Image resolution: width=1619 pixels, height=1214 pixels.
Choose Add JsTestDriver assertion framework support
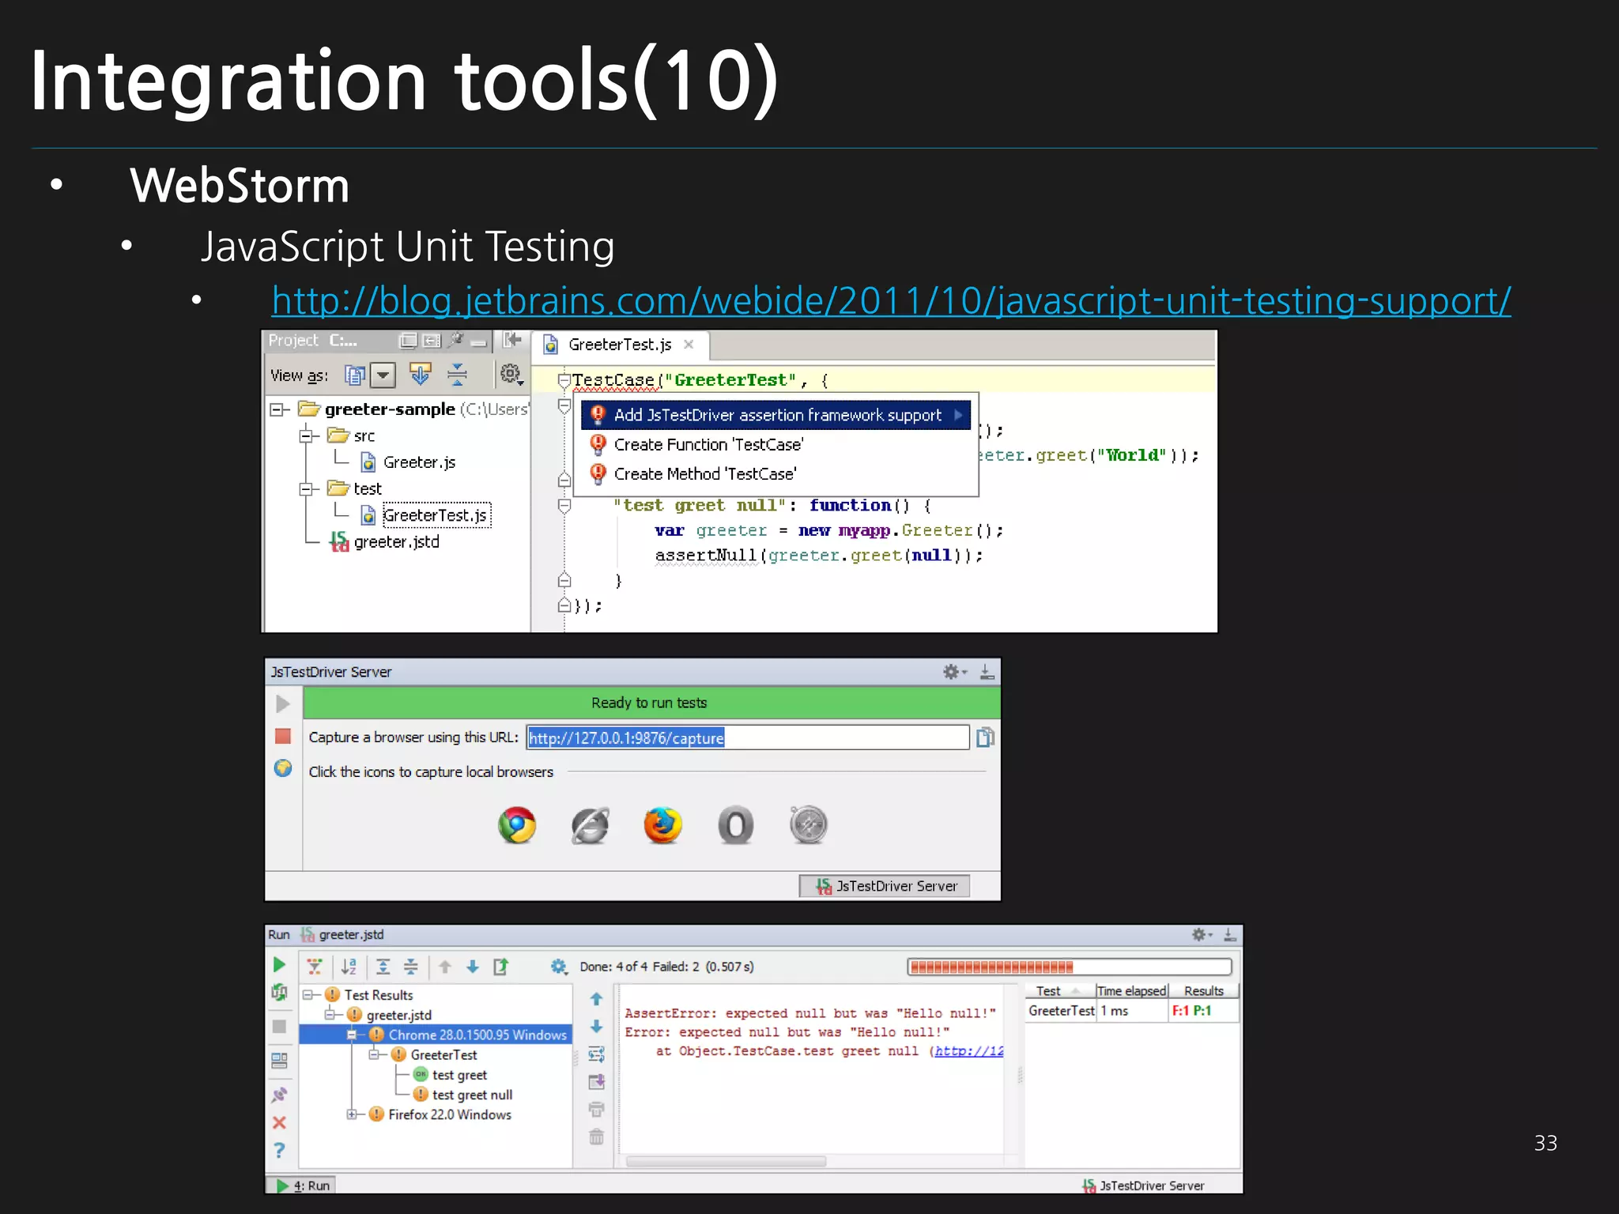(x=776, y=415)
